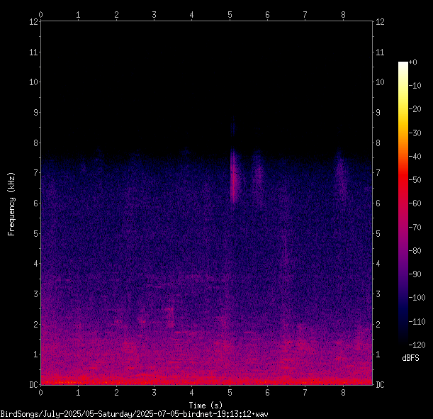Click the bottom time axis 7 label
433x419 pixels.
305,392
